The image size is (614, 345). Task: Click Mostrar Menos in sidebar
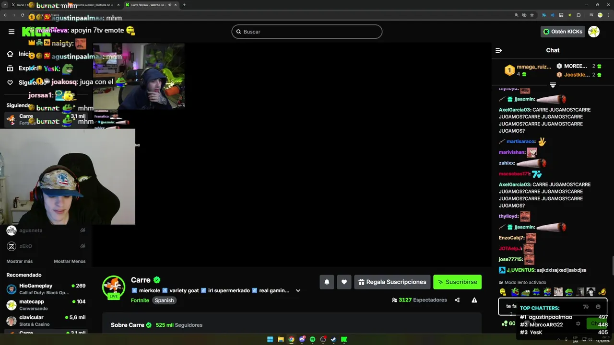[x=70, y=261]
